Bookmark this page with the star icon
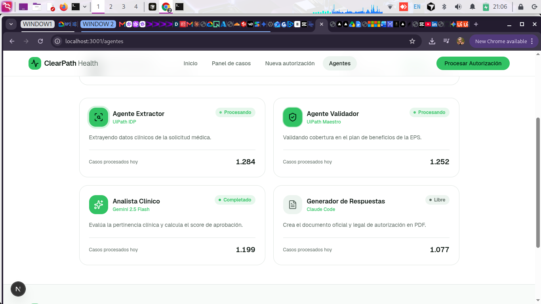This screenshot has height=304, width=541. 412,41
